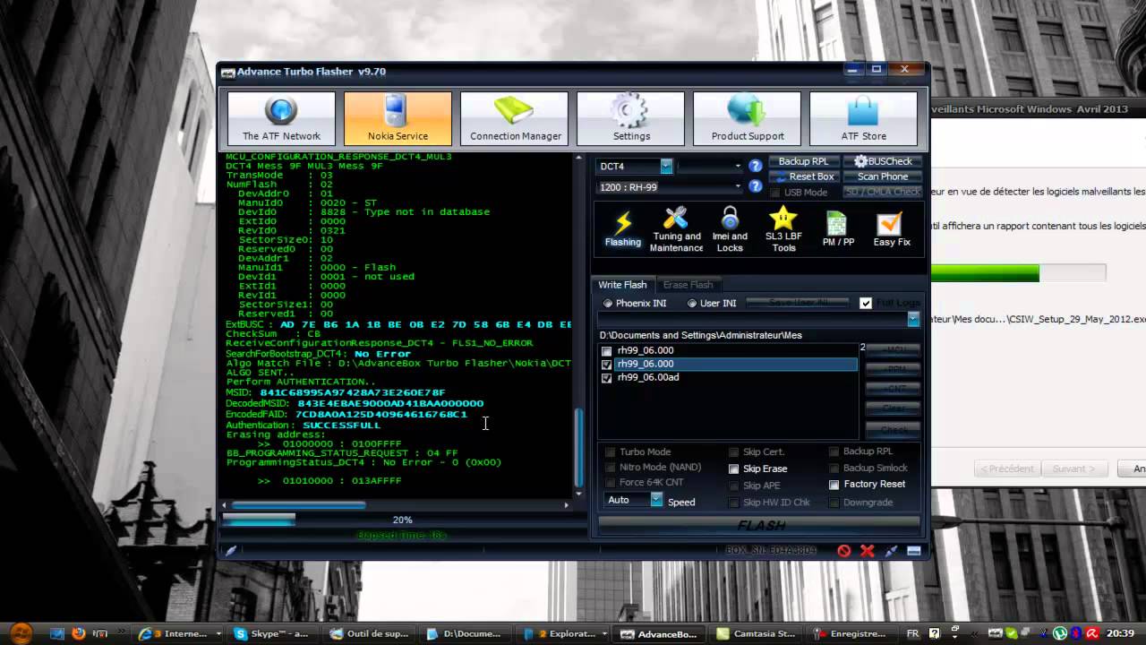Open the Easy Fix panel

point(892,228)
